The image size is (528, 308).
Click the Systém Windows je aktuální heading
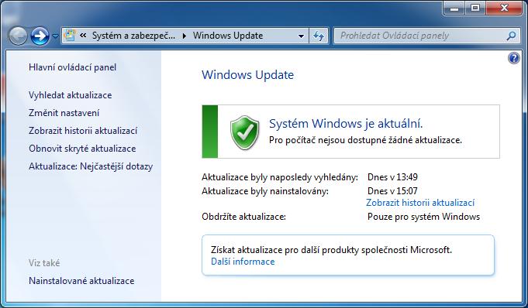tap(346, 124)
